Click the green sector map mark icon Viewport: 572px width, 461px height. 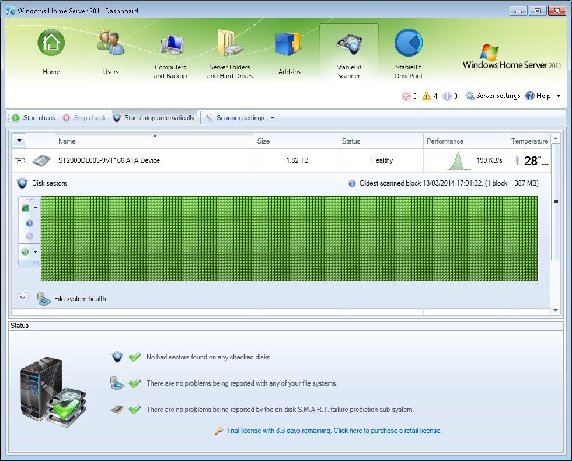26,208
